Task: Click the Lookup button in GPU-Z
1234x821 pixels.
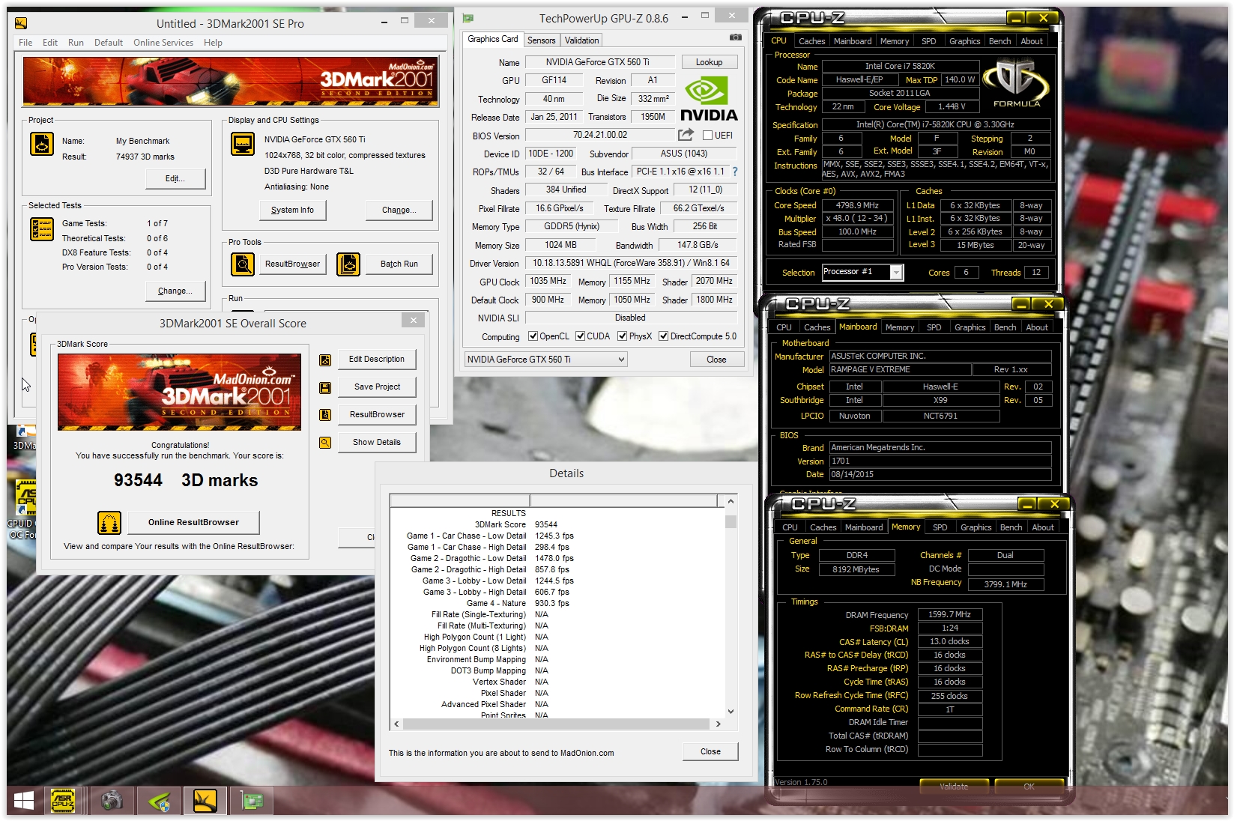Action: [x=709, y=62]
